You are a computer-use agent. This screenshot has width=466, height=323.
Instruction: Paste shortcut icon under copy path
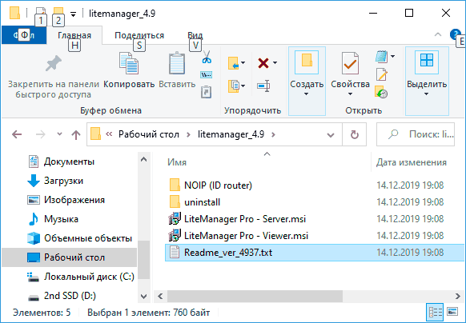pyautogui.click(x=207, y=92)
